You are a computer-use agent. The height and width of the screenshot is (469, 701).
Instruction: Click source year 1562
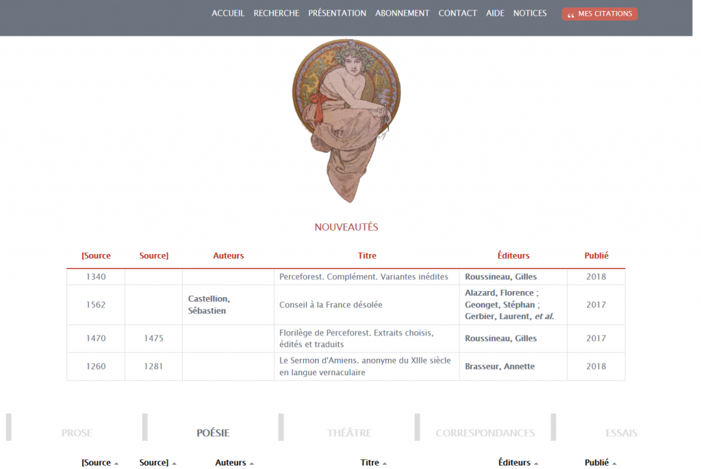96,305
